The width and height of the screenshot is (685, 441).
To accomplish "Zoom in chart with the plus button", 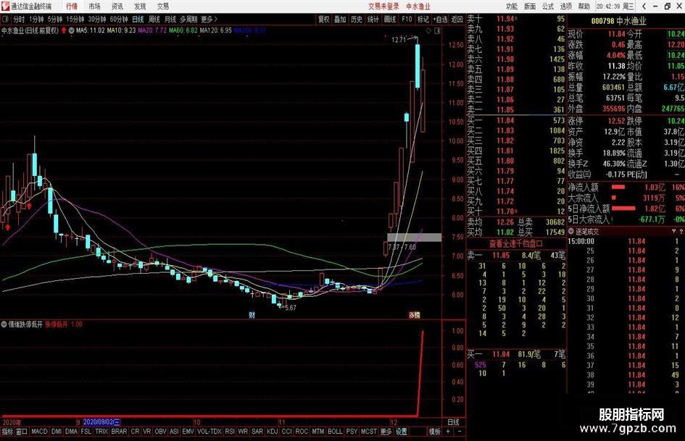I will (448, 432).
